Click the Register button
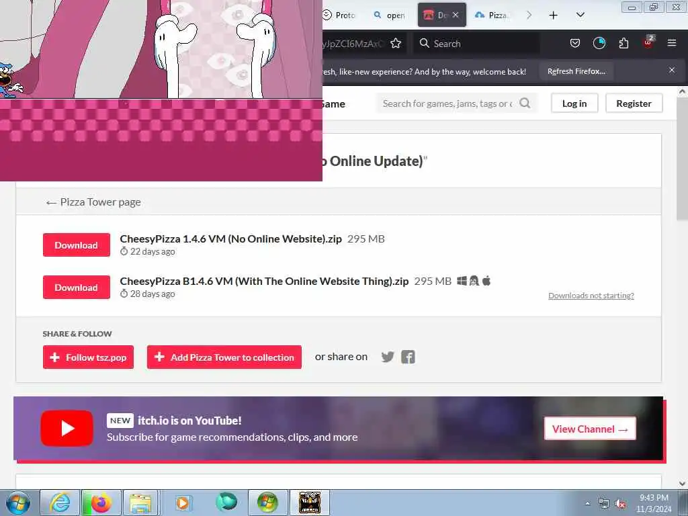 tap(634, 103)
